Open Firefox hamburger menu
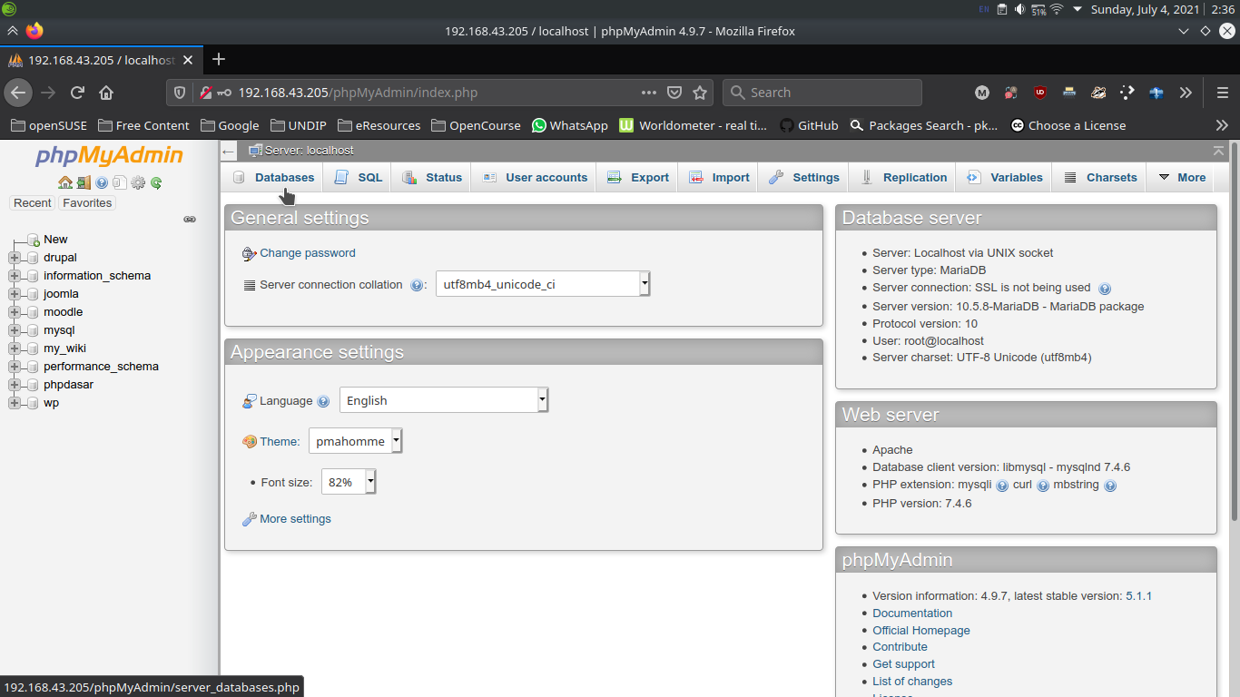This screenshot has width=1240, height=697. pyautogui.click(x=1222, y=93)
